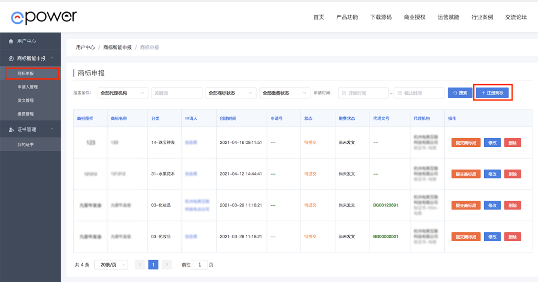Open the 全部缴费状态 dropdown
This screenshot has width=538, height=282.
[285, 93]
